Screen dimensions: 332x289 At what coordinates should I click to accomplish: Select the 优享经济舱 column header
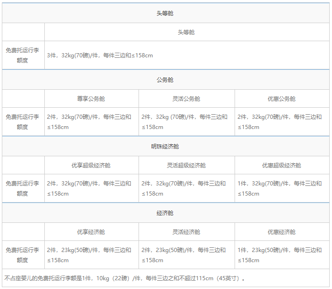(91, 232)
